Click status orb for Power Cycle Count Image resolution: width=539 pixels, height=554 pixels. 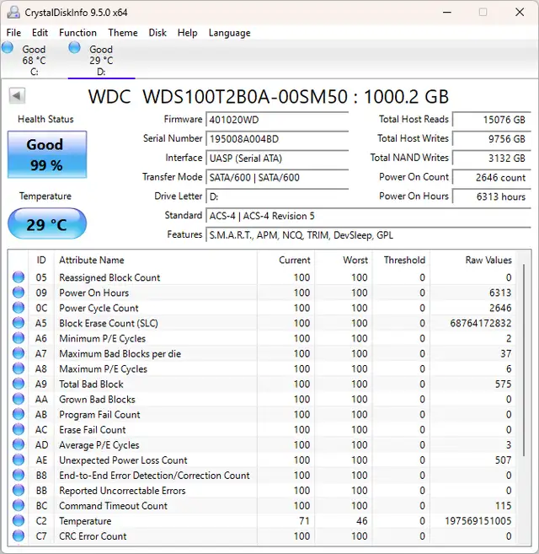pos(19,308)
